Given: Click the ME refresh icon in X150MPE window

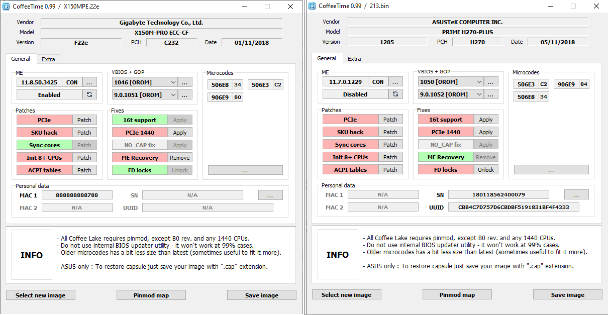Looking at the screenshot, I should [x=89, y=94].
